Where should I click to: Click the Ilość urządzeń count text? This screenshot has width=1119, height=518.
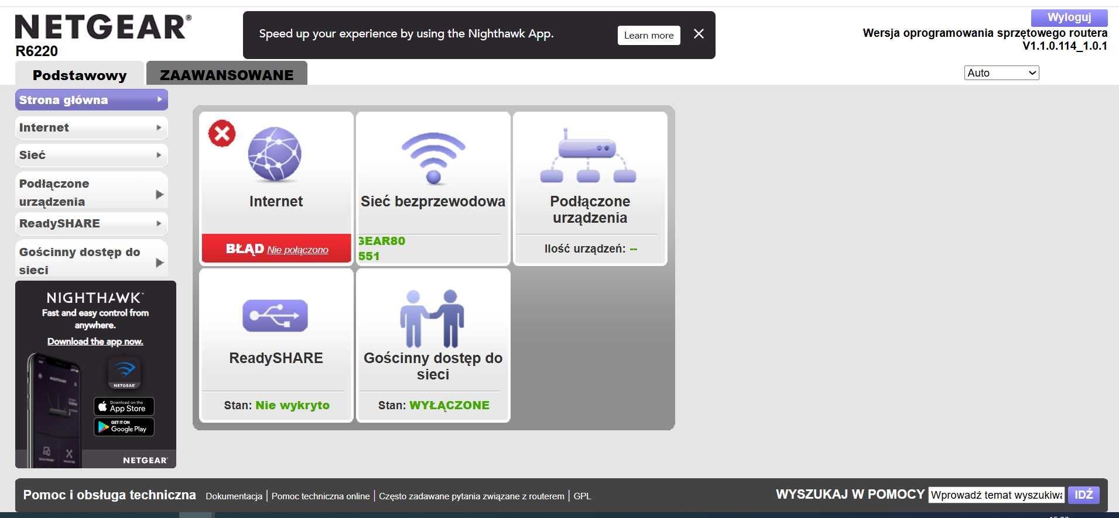point(590,248)
